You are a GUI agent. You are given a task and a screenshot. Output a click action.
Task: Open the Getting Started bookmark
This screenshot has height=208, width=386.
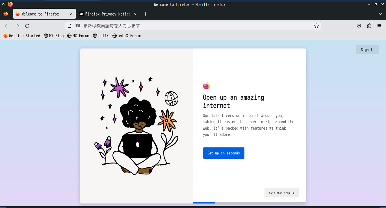pos(22,36)
